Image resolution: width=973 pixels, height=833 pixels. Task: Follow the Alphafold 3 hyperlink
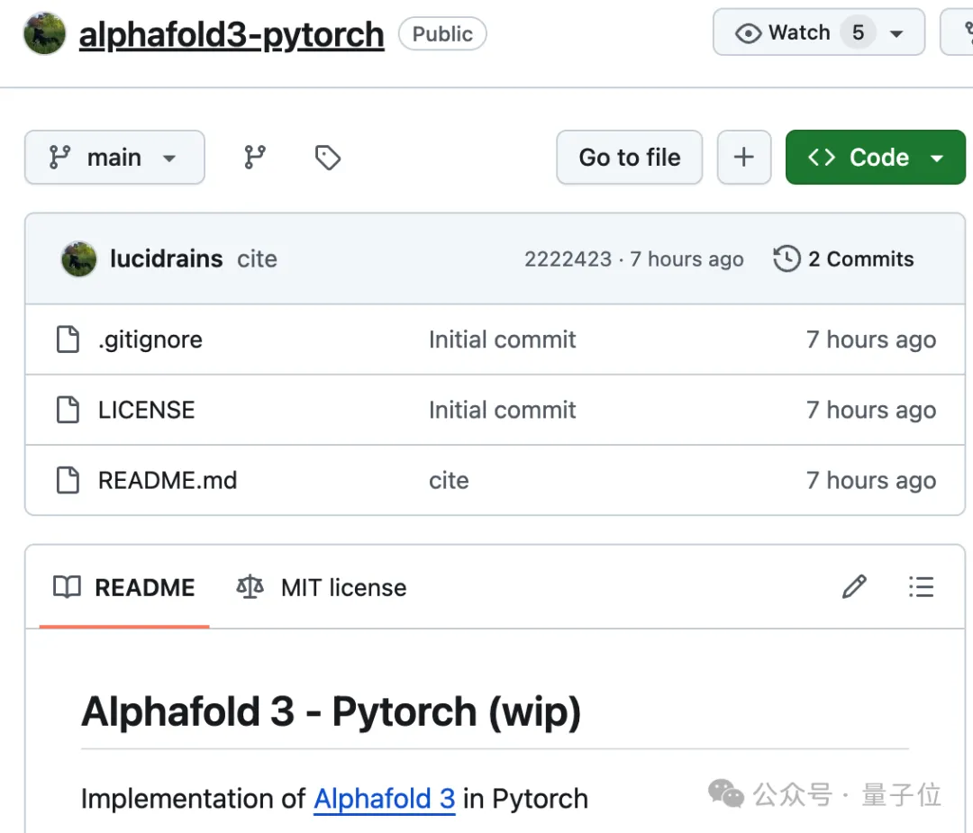(x=385, y=799)
